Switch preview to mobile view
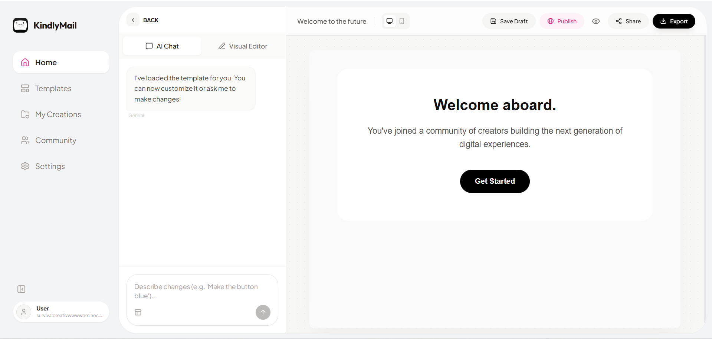 coord(402,21)
